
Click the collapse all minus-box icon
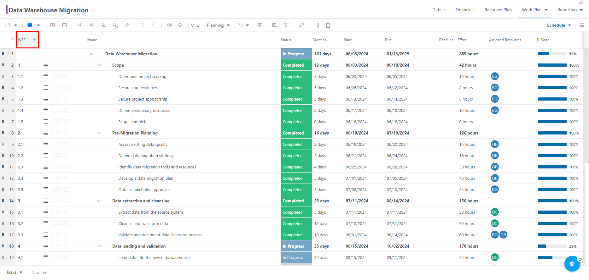(64, 25)
